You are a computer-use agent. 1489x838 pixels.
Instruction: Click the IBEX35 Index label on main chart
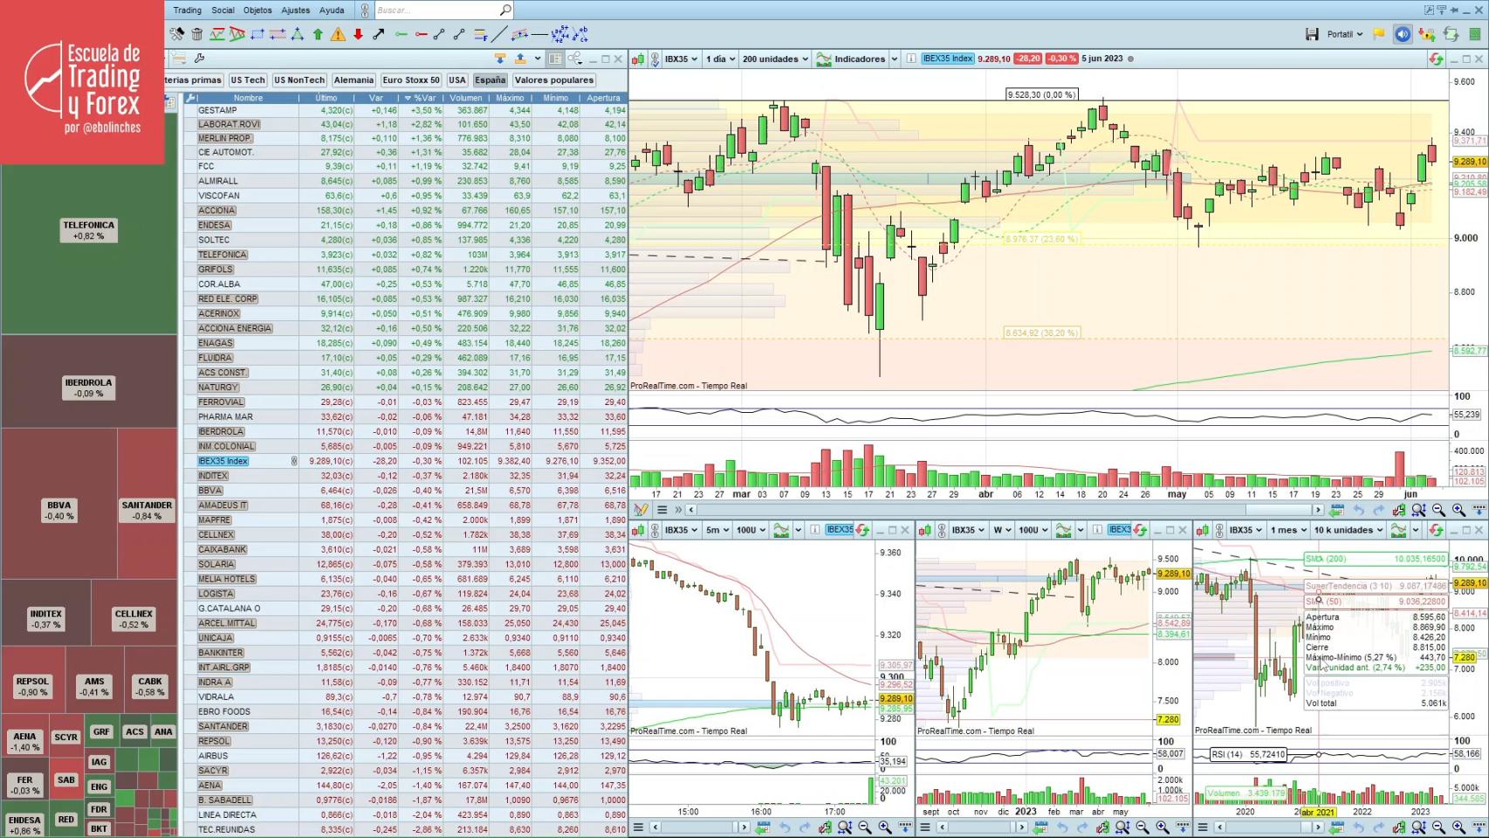(x=948, y=58)
